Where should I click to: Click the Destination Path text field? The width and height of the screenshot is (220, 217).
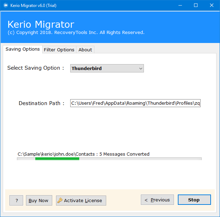(135, 103)
